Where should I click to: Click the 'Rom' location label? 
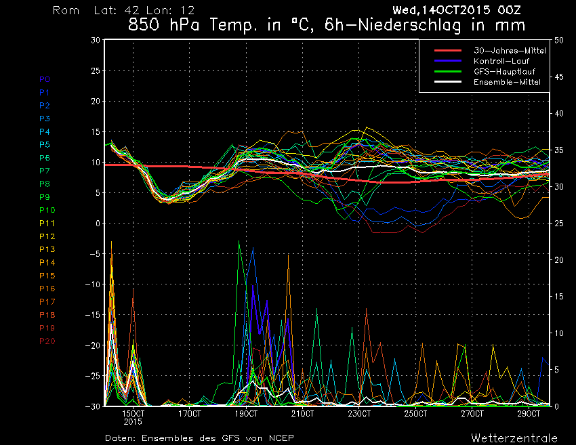click(66, 10)
